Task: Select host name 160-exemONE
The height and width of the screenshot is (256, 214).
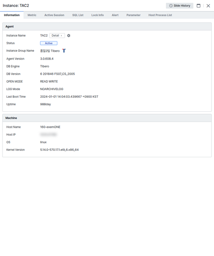Action: click(50, 127)
